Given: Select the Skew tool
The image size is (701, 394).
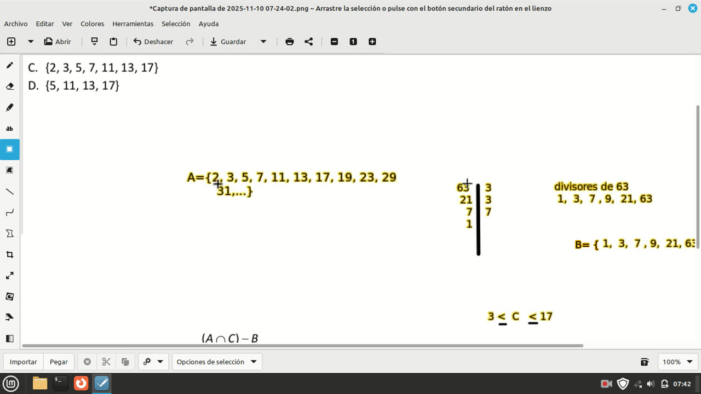Looking at the screenshot, I should 9,317.
